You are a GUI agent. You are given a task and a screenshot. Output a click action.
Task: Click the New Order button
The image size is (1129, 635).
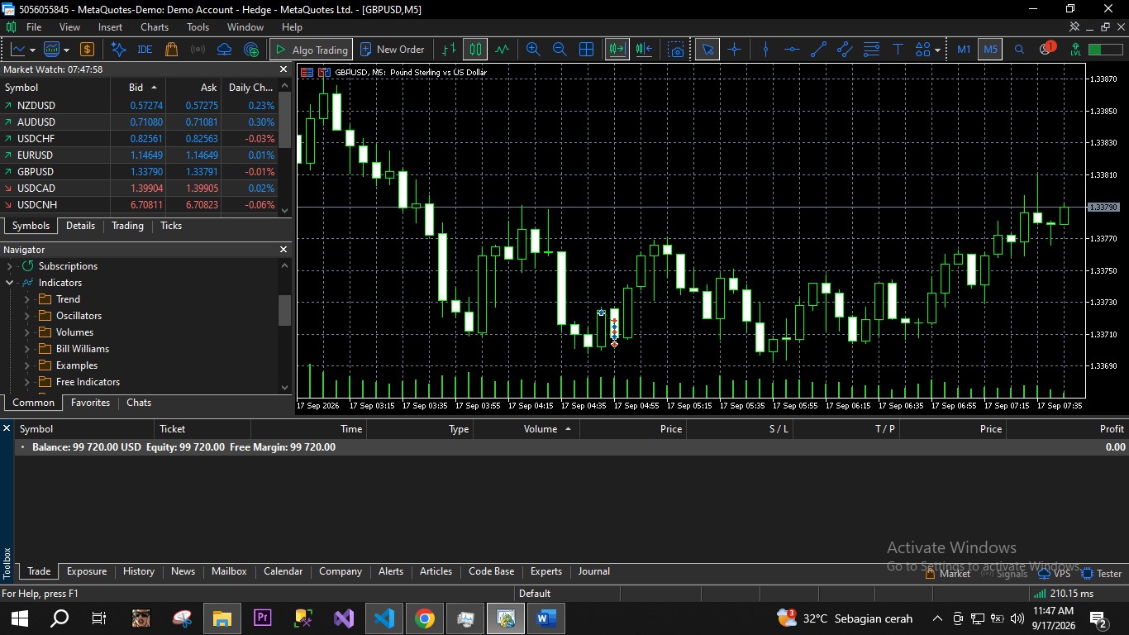393,50
